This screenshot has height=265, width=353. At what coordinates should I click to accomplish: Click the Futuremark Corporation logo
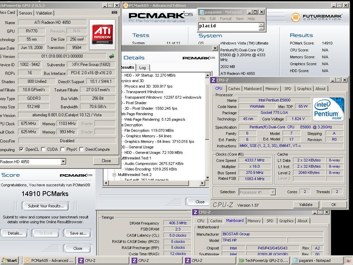click(316, 17)
